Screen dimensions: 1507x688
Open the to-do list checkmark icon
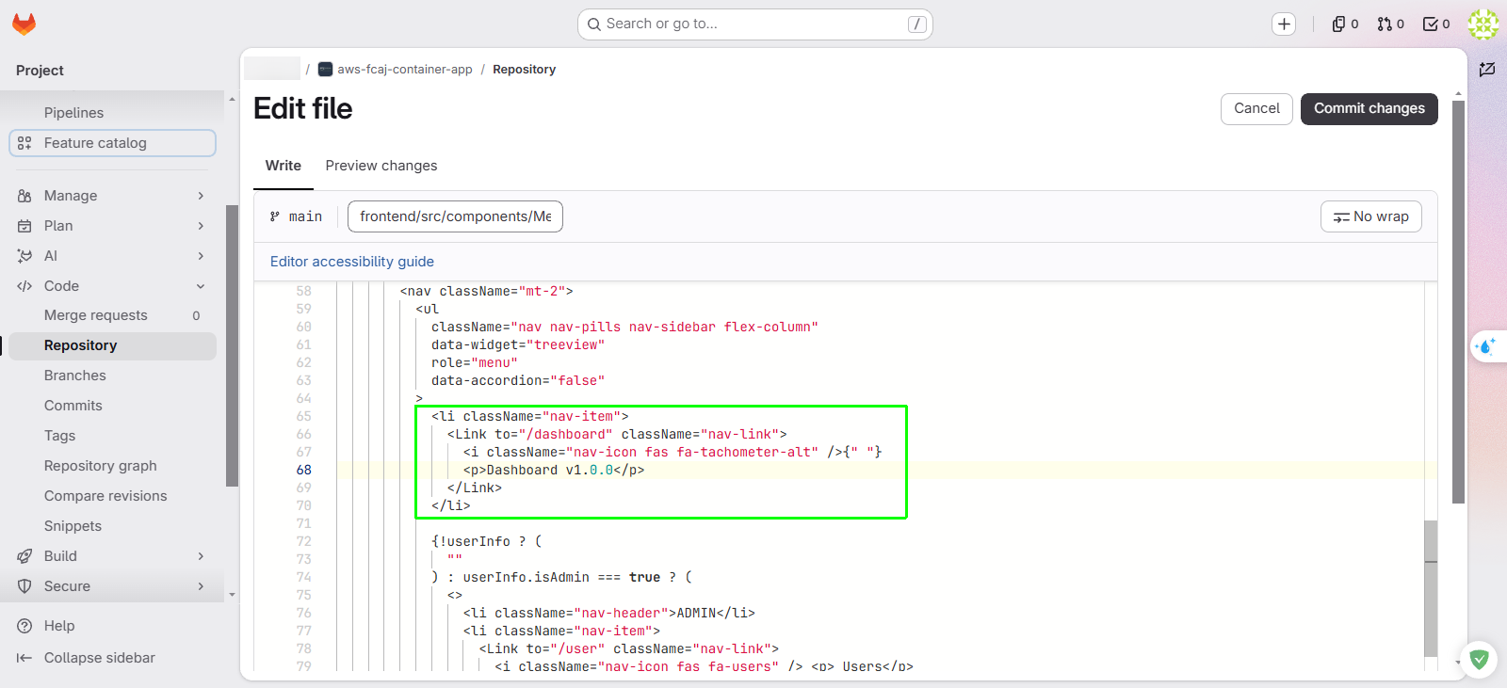[x=1435, y=24]
